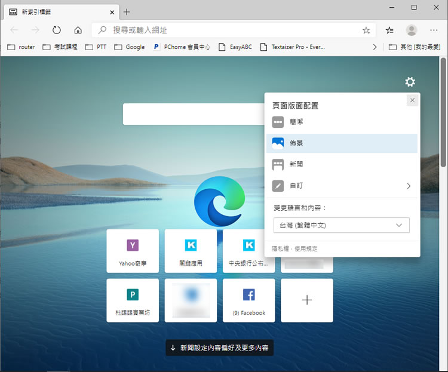Image resolution: width=448 pixels, height=372 pixels.
Task: Click the page search box
Action: [x=194, y=114]
